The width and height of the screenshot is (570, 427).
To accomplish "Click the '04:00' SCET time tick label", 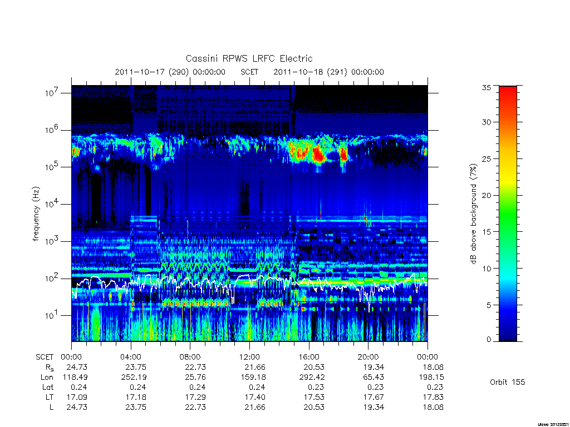I will pos(131,357).
